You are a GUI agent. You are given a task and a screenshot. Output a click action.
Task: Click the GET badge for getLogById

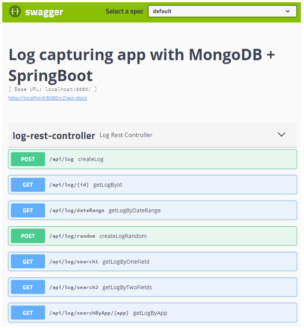point(28,185)
